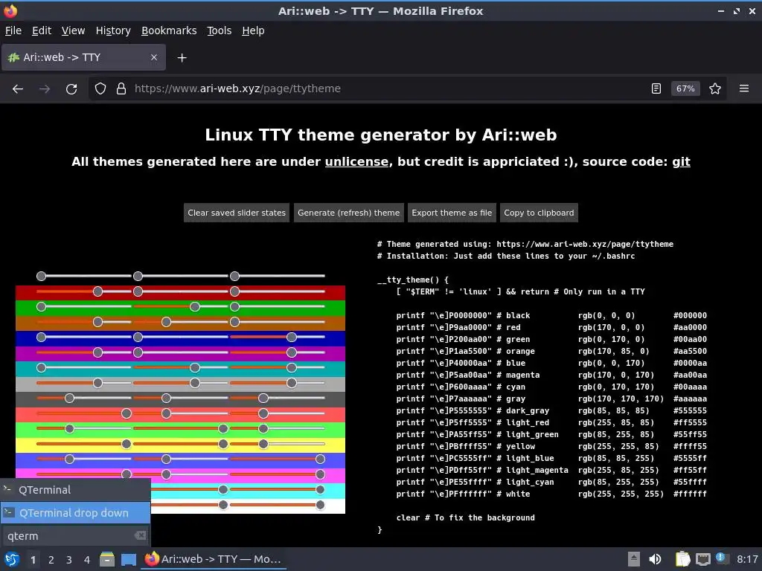Bookmark this page with the star icon
This screenshot has height=571, width=762.
(715, 88)
